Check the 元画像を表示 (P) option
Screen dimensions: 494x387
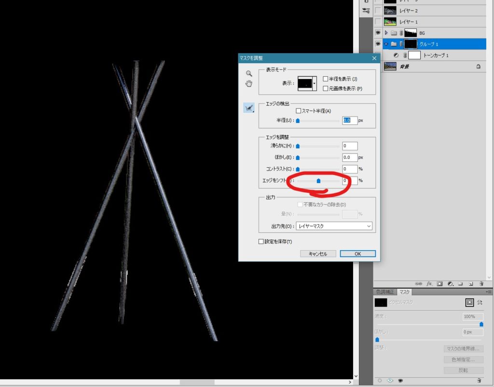click(326, 89)
